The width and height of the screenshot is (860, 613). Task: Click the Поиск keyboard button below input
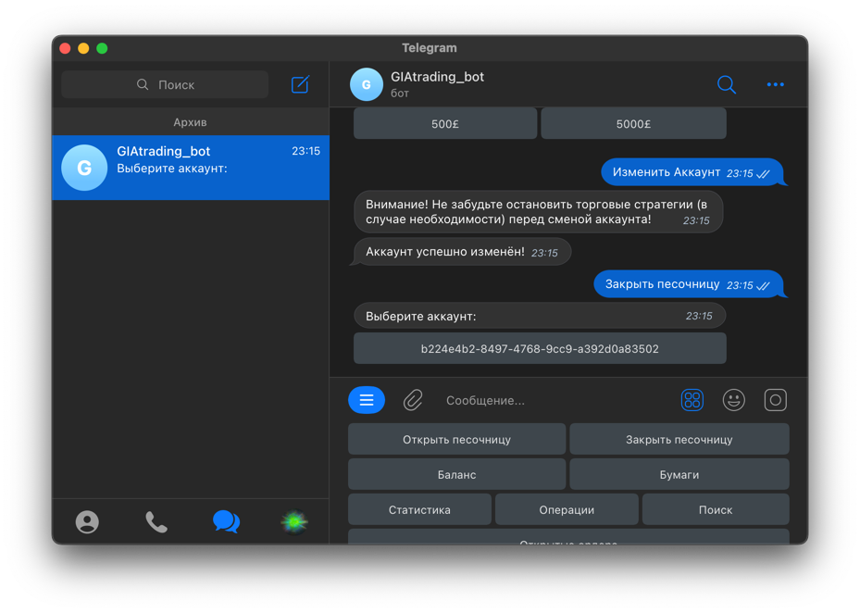pyautogui.click(x=716, y=510)
